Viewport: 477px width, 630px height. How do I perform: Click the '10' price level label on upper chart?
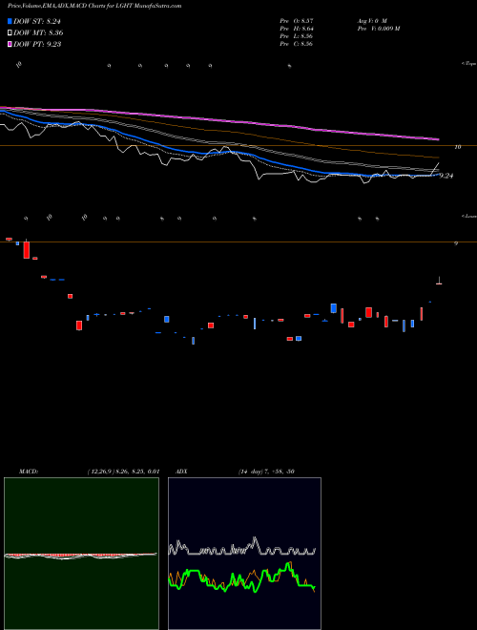(457, 147)
